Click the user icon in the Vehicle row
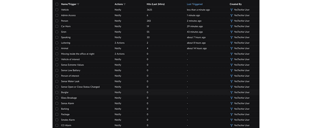This screenshot has width=312, height=128. 231,10
